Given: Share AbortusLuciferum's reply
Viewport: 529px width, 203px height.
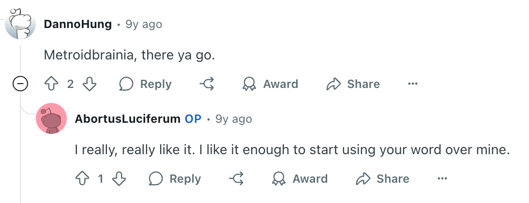Looking at the screenshot, I should pyautogui.click(x=382, y=179).
